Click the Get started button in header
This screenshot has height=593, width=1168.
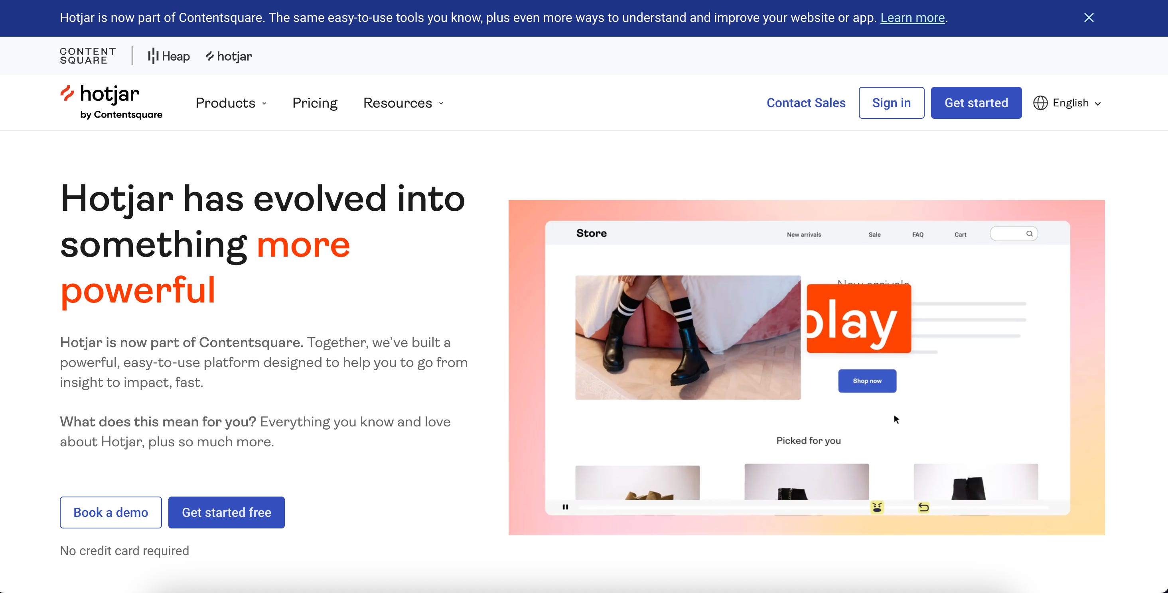point(976,103)
